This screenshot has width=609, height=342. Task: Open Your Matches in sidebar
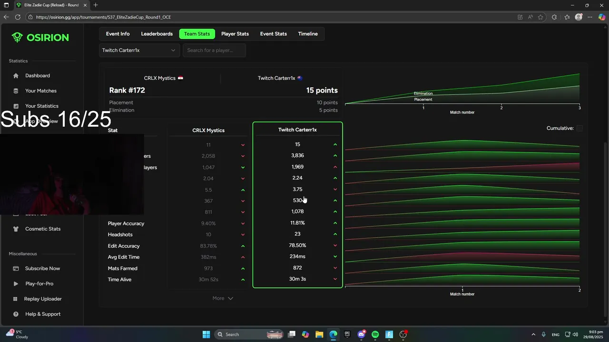tap(41, 91)
